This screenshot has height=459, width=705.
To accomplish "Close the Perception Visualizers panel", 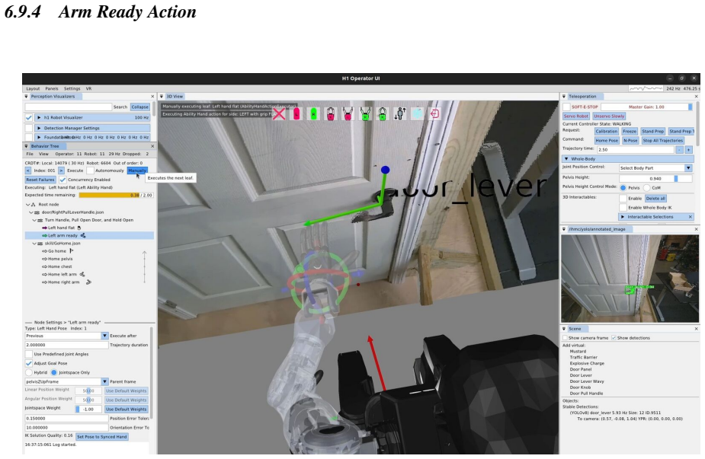I will coord(152,97).
